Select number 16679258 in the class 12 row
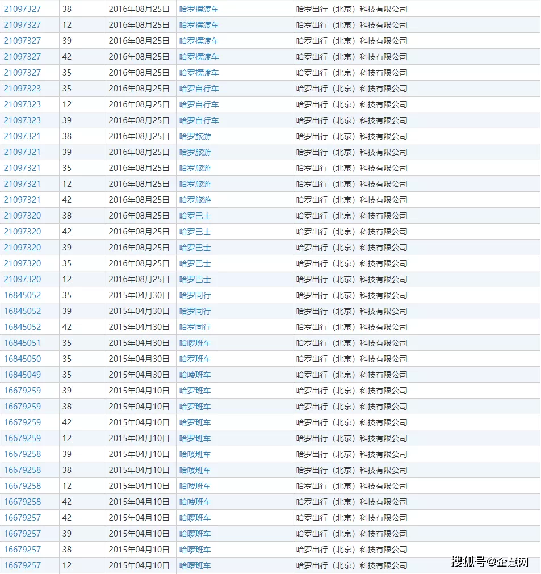 22,486
